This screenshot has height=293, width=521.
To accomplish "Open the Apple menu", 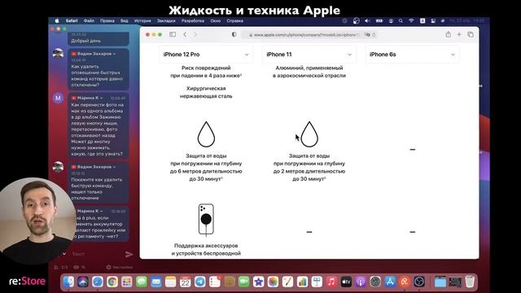I will coord(57,20).
